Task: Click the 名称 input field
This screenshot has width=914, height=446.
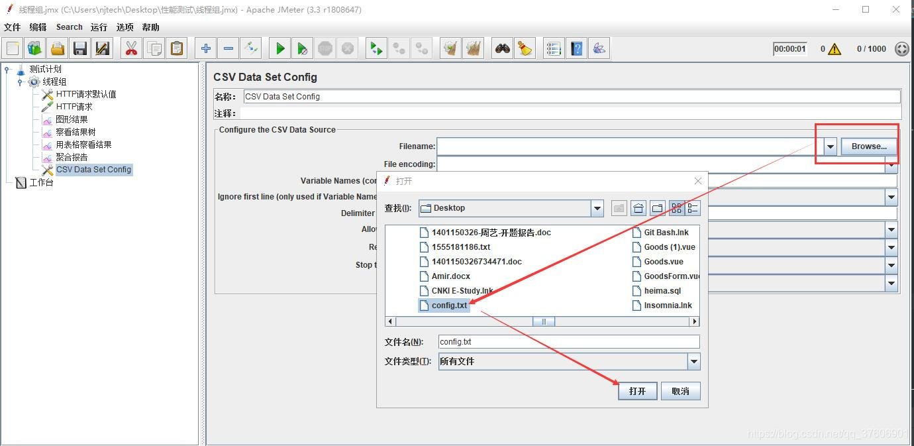Action: (x=572, y=96)
